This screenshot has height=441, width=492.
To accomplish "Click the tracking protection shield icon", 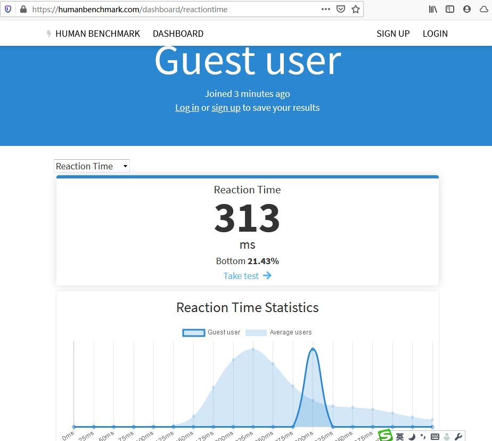I will click(x=8, y=9).
